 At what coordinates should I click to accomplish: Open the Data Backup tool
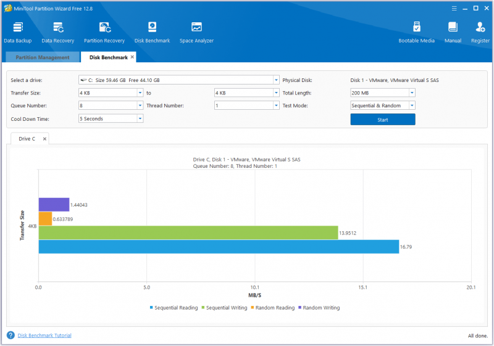coord(18,33)
